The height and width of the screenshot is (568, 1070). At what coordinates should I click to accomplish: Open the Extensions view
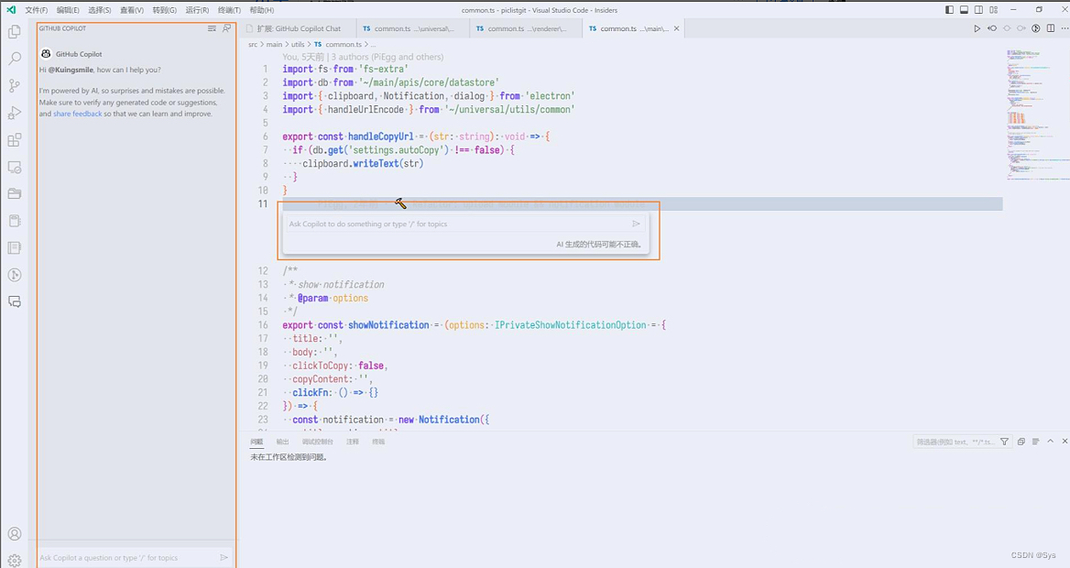15,140
